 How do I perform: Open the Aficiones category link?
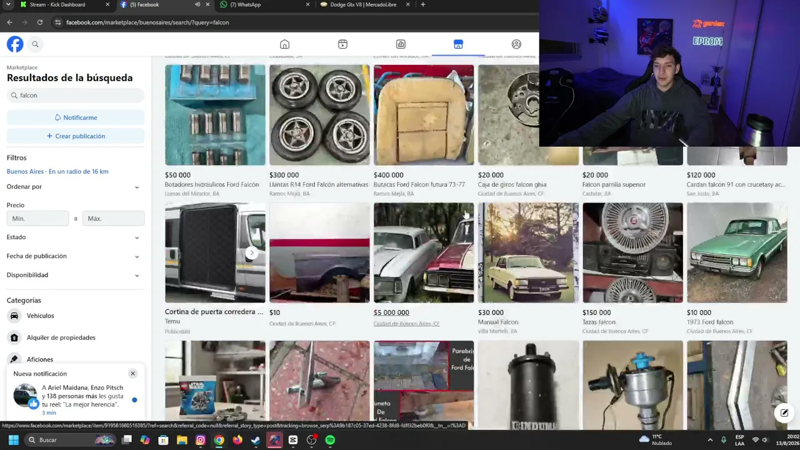point(40,359)
